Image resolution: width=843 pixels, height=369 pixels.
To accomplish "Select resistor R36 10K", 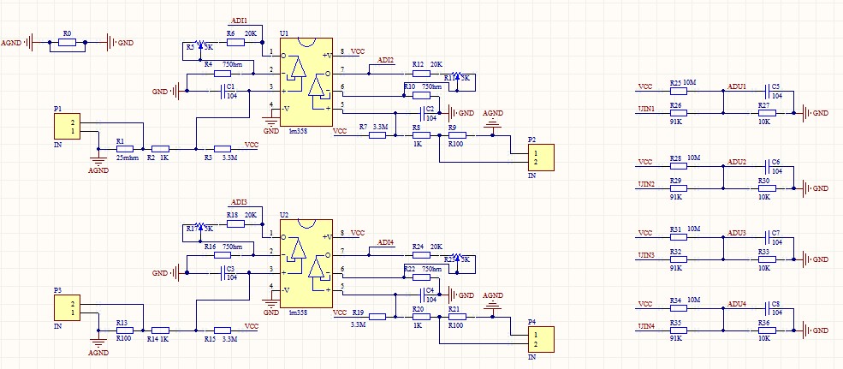I will click(767, 330).
